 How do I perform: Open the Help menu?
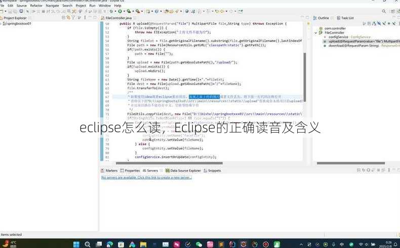tap(117, 6)
